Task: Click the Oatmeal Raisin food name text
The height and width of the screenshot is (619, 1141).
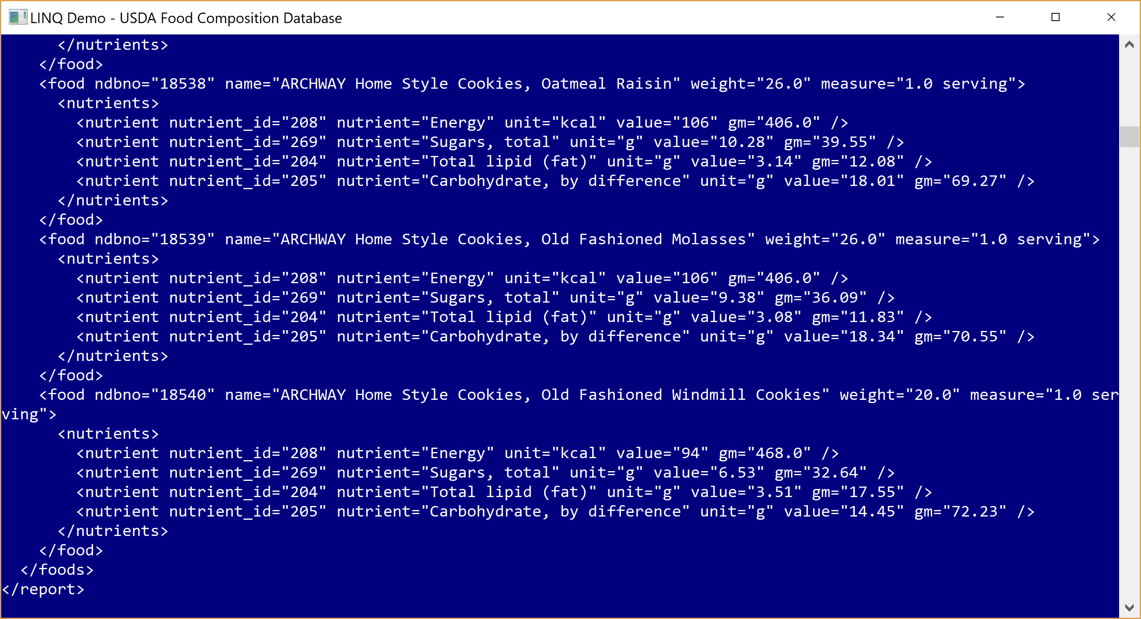Action: click(573, 84)
